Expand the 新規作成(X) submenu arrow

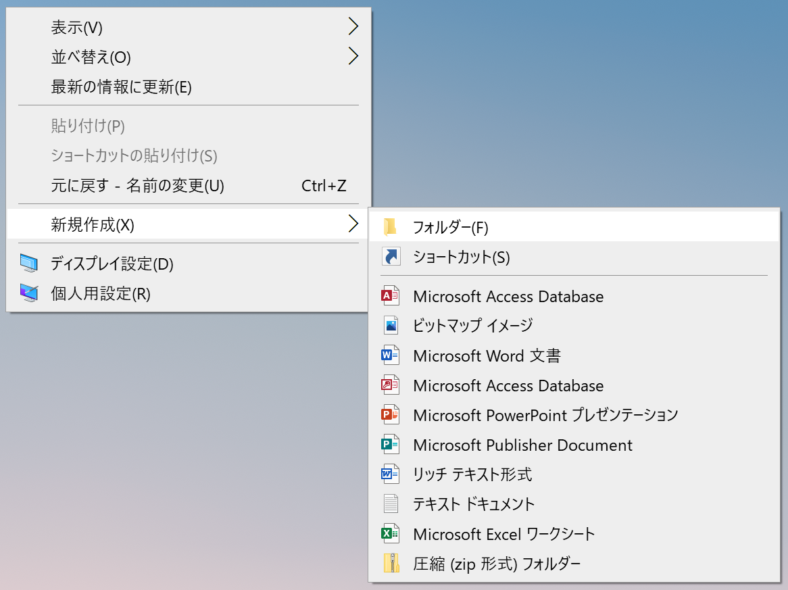353,224
